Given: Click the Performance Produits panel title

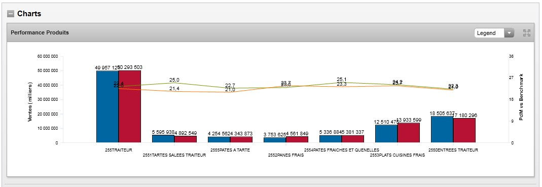Looking at the screenshot, I should pos(40,32).
